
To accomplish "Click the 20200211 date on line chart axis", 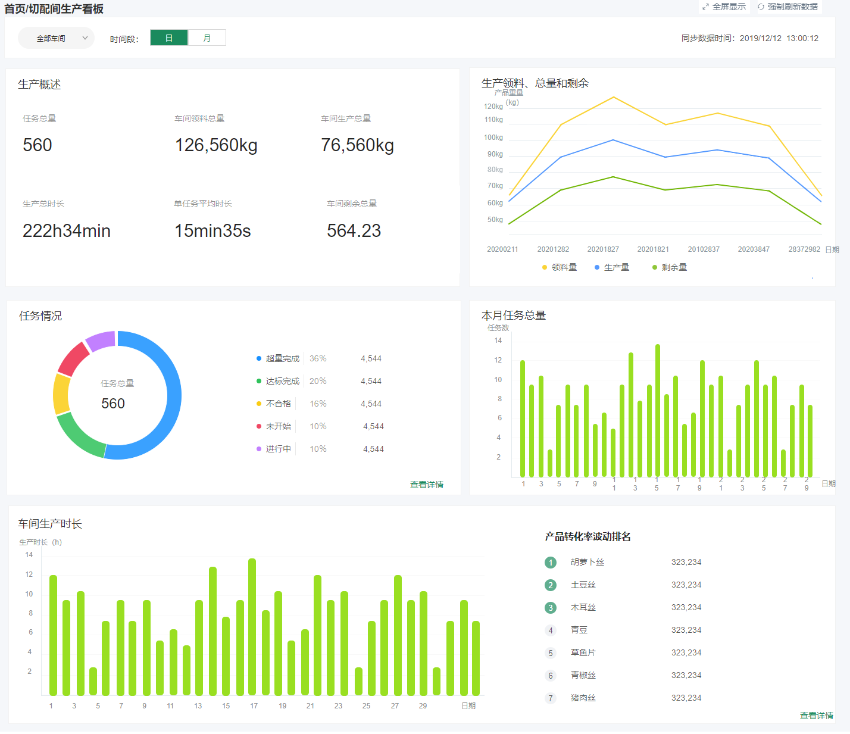I will coord(502,249).
